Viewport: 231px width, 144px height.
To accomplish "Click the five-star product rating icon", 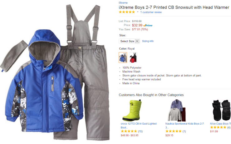I will point(127,12).
